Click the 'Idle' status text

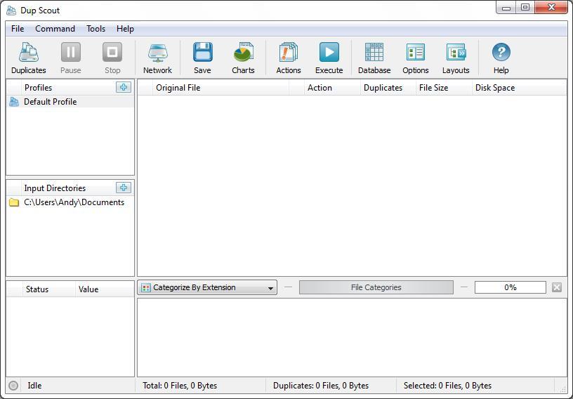[34, 386]
